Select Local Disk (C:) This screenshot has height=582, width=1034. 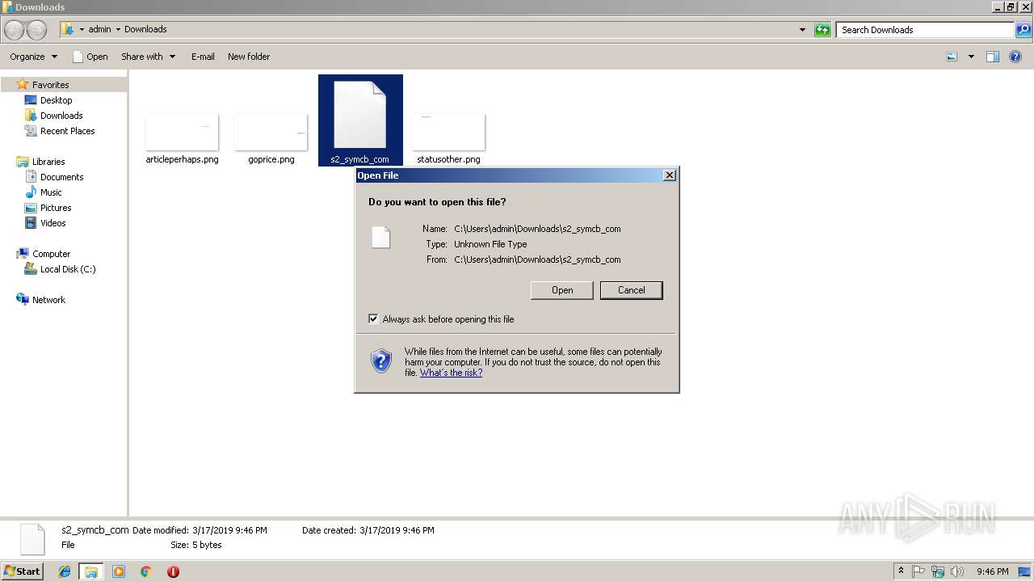(67, 269)
